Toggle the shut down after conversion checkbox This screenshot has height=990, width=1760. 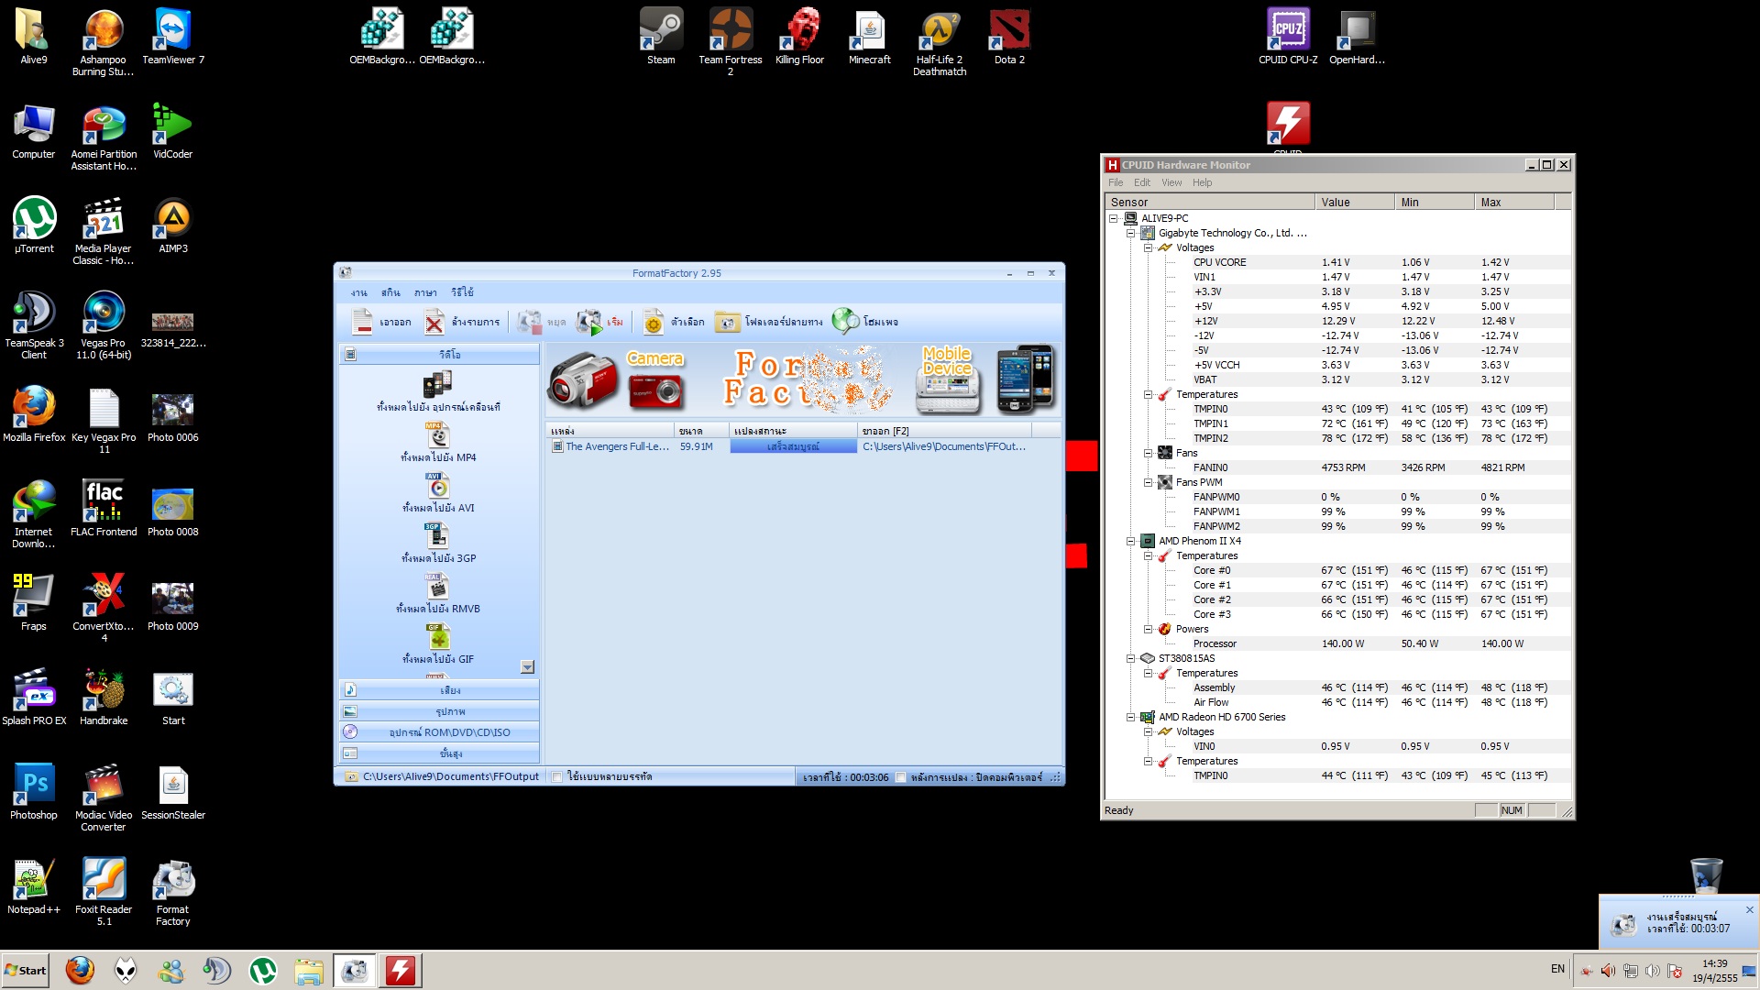click(x=901, y=777)
